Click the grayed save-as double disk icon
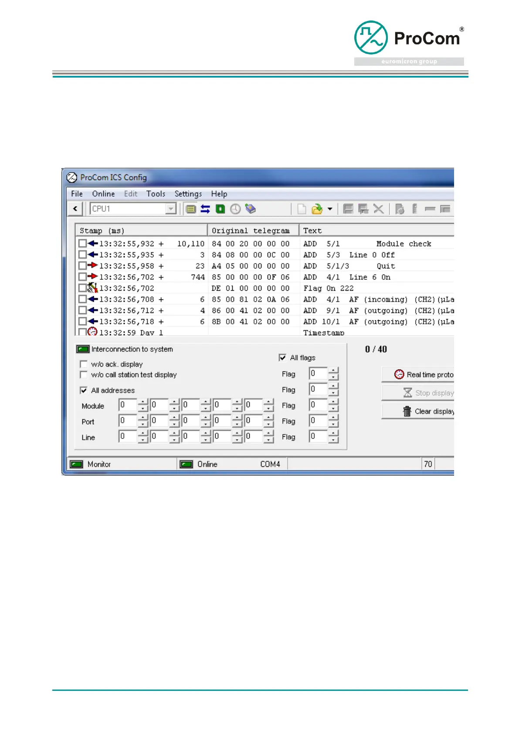The width and height of the screenshot is (519, 734). [363, 209]
